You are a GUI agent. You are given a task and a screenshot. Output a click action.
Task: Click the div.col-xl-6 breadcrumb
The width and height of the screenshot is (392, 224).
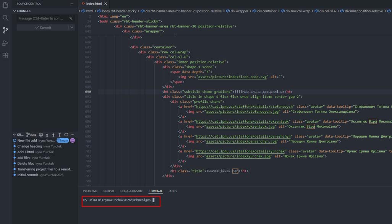click(325, 11)
